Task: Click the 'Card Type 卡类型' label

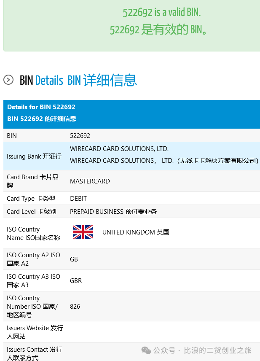Action: [31, 199]
